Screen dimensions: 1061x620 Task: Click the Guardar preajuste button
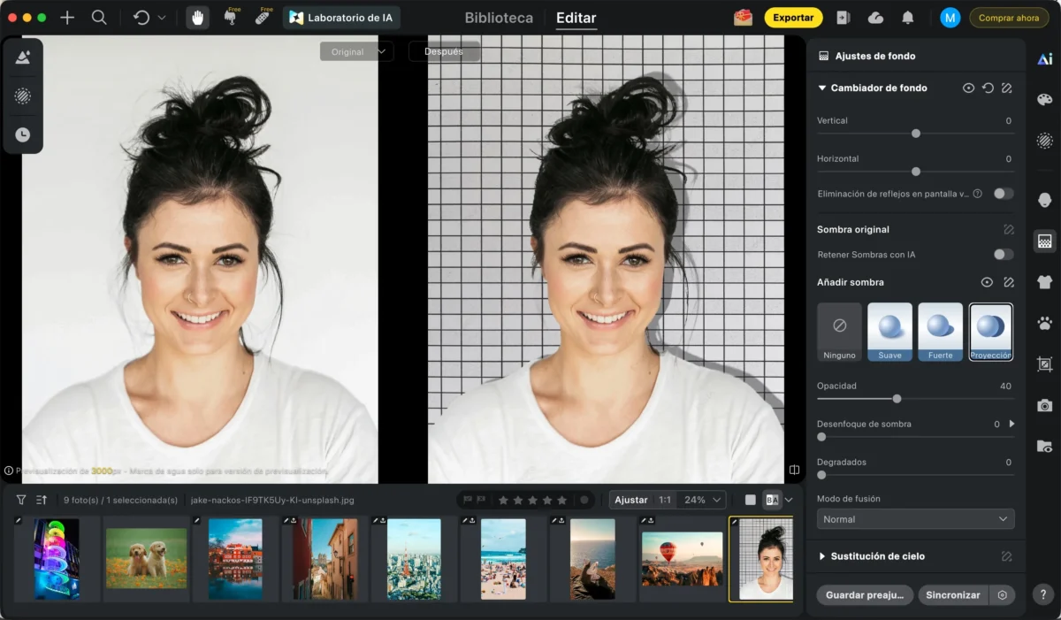tap(865, 595)
